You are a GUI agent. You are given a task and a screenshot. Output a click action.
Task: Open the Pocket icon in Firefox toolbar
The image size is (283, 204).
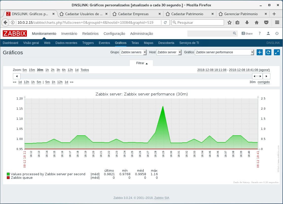point(266,22)
